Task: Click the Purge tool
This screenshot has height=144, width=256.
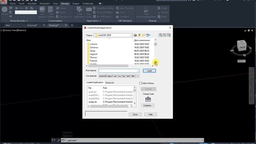Action: 162,8
